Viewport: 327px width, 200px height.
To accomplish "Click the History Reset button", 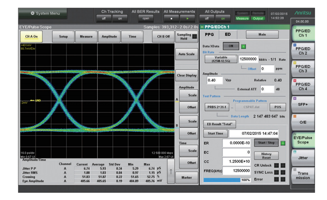I will (x=266, y=156).
